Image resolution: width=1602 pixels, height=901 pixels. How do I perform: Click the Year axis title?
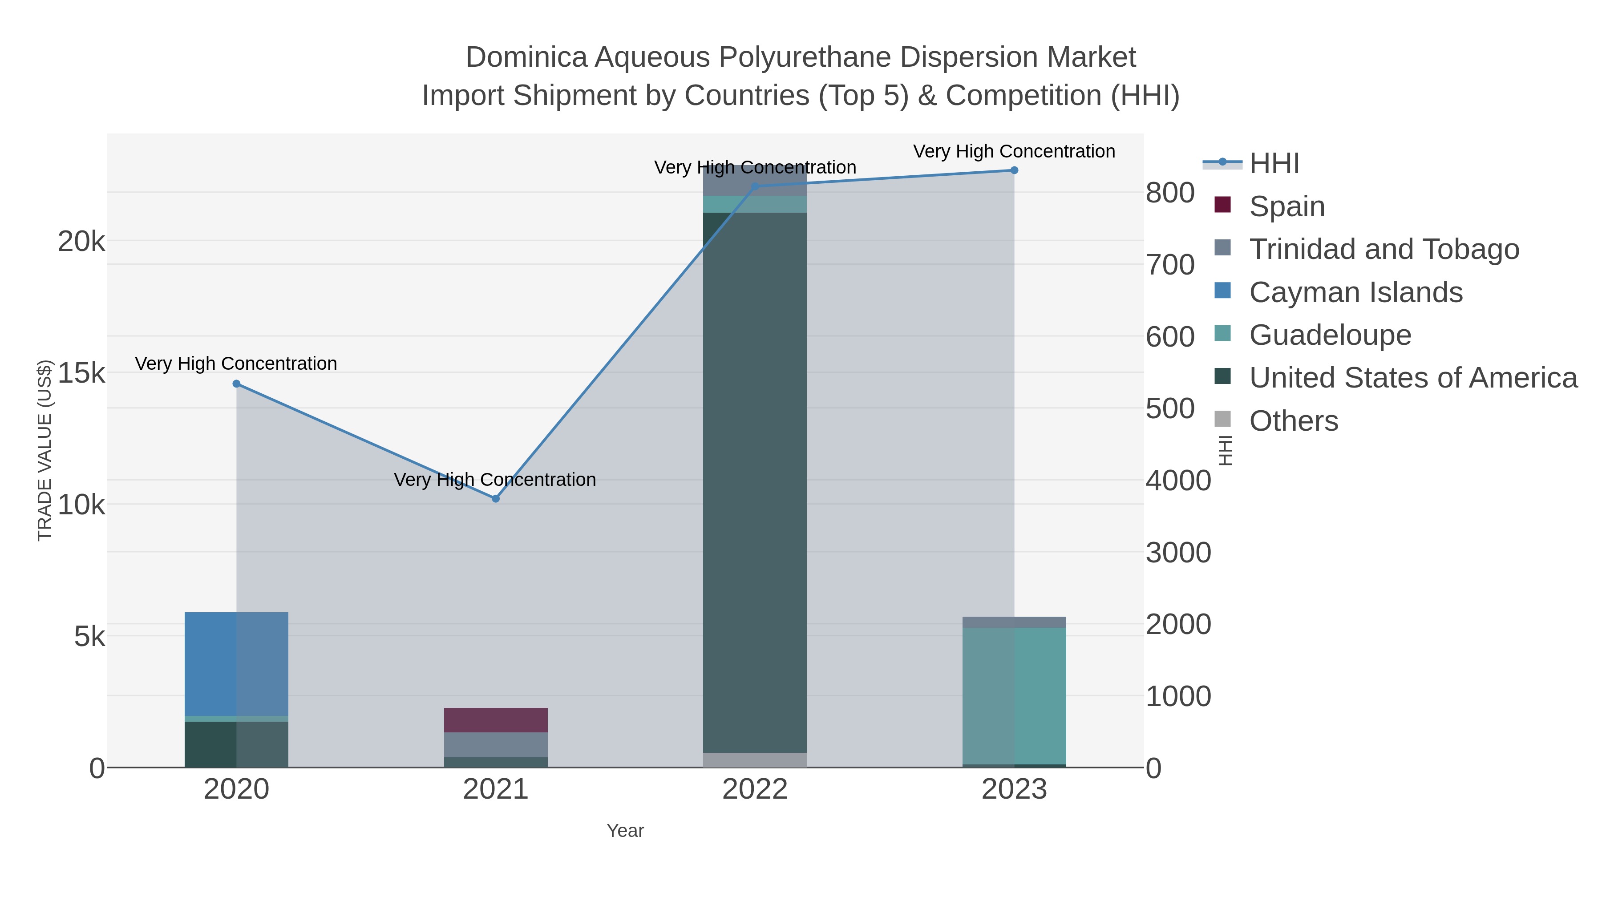pyautogui.click(x=626, y=831)
